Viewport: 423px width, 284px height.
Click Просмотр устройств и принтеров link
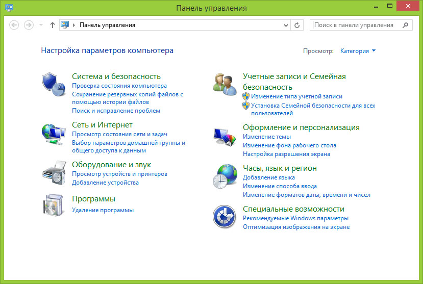click(x=119, y=174)
